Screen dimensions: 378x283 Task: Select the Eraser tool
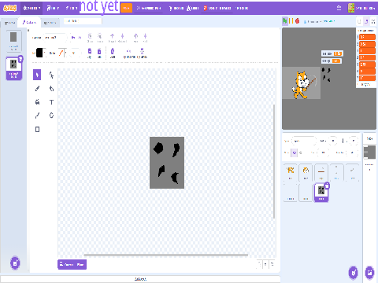(51, 89)
